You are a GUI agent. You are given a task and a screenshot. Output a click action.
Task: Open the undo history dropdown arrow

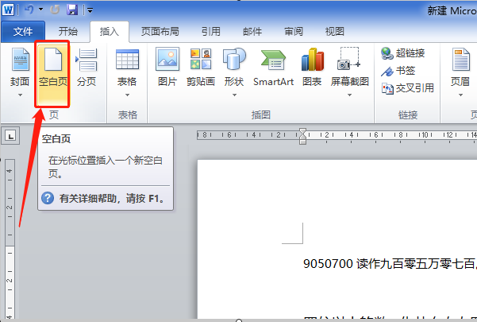click(x=40, y=10)
